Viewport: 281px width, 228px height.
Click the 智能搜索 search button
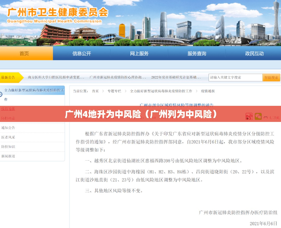[x=271, y=77]
